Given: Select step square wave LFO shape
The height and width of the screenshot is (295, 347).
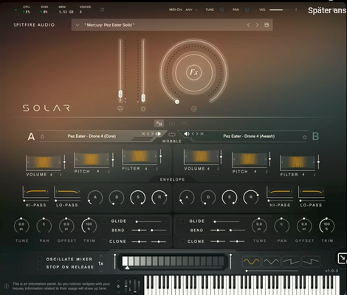Looking at the screenshot, I should pyautogui.click(x=311, y=262).
